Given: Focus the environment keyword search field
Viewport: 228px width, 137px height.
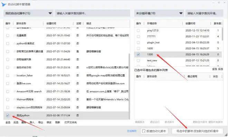Looking at the screenshot, I should pos(204,13).
